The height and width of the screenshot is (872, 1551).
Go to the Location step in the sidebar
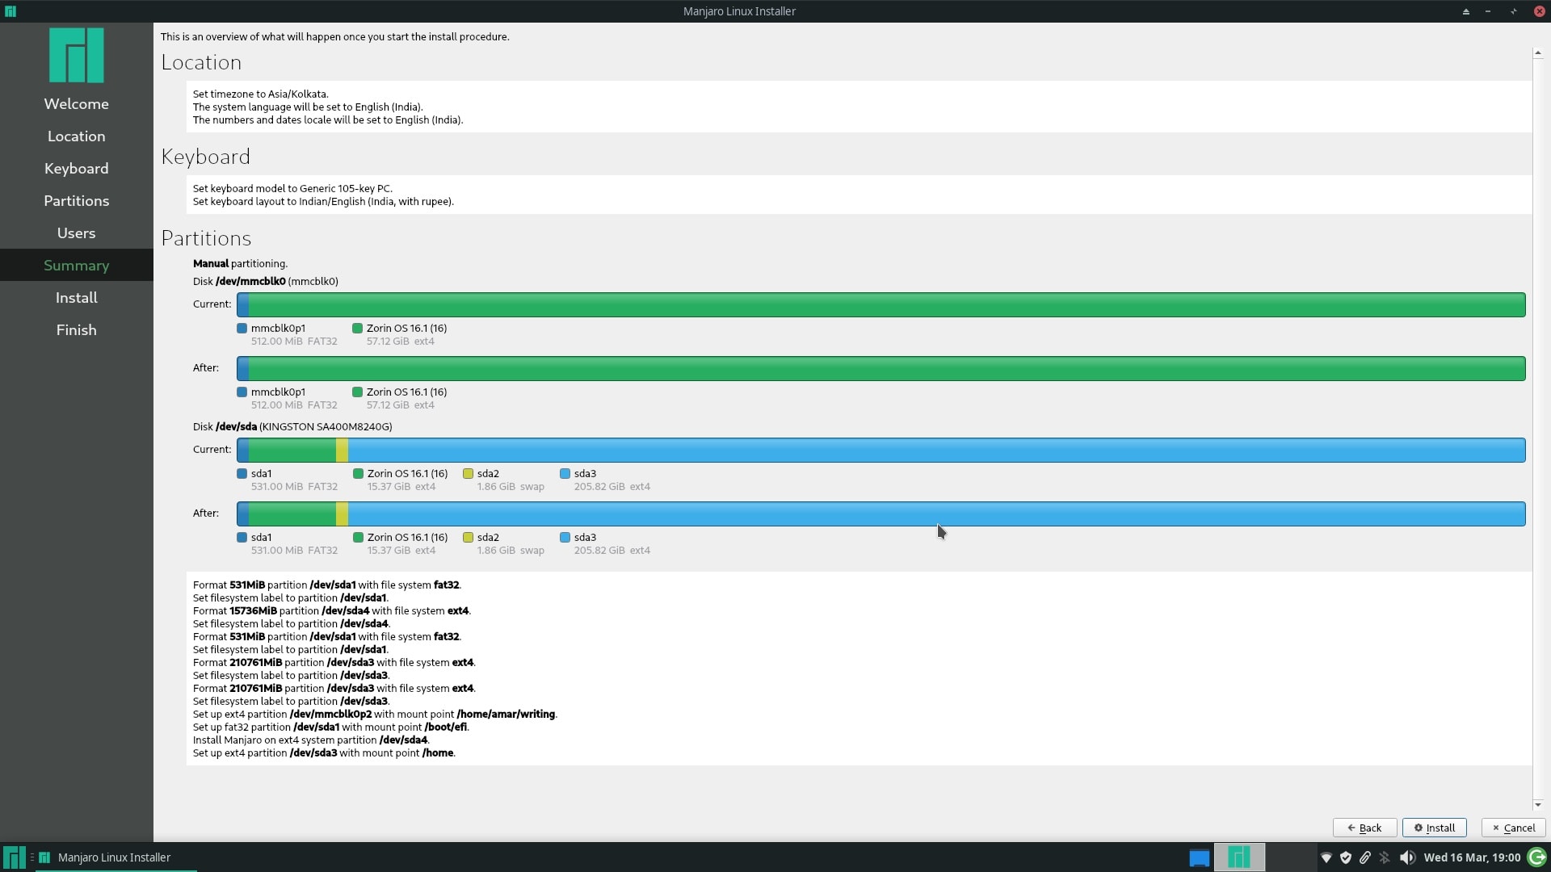click(x=77, y=136)
